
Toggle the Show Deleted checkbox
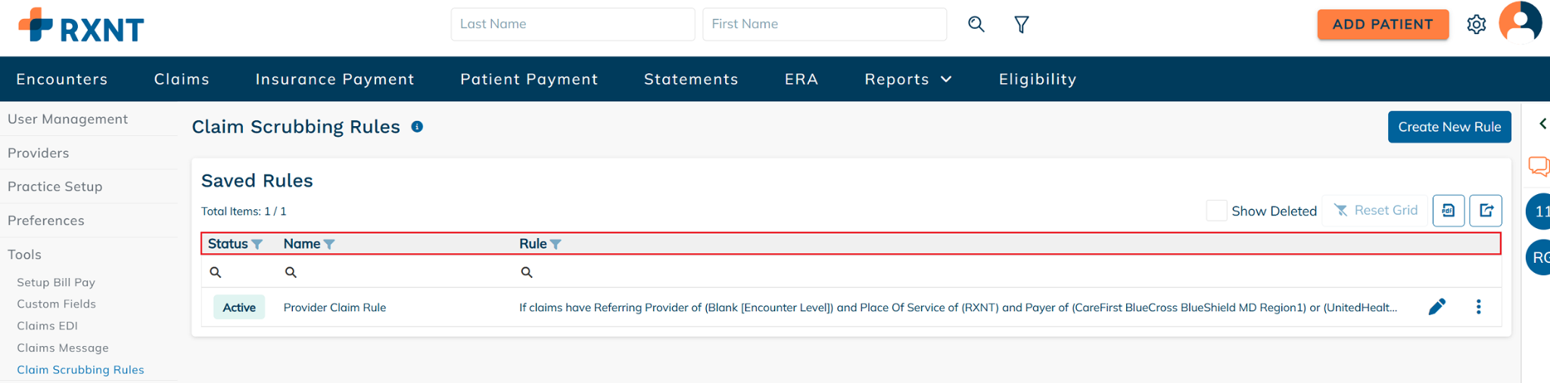(x=1216, y=211)
